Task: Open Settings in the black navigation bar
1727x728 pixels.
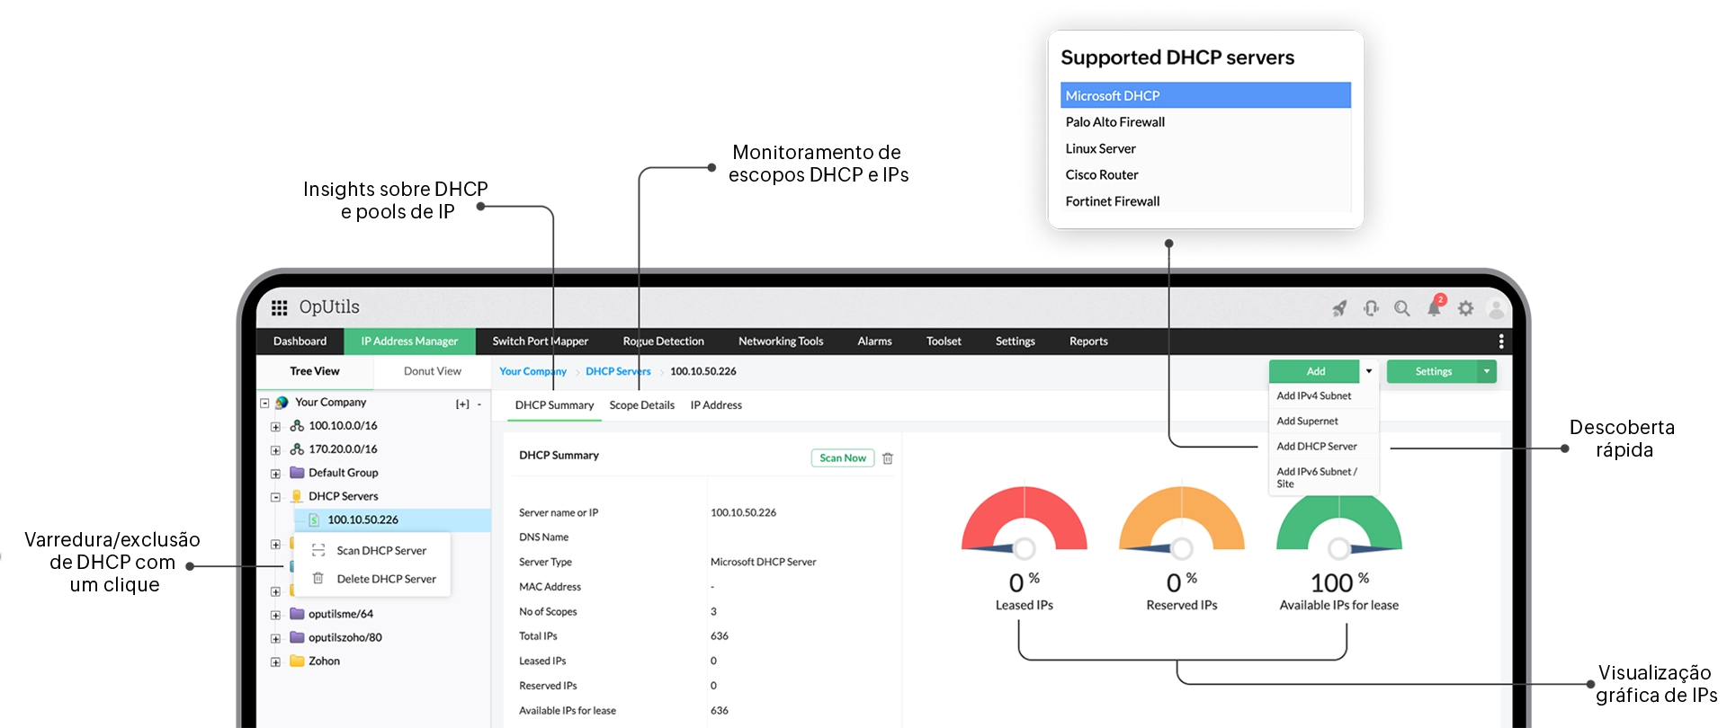Action: [x=1015, y=342]
